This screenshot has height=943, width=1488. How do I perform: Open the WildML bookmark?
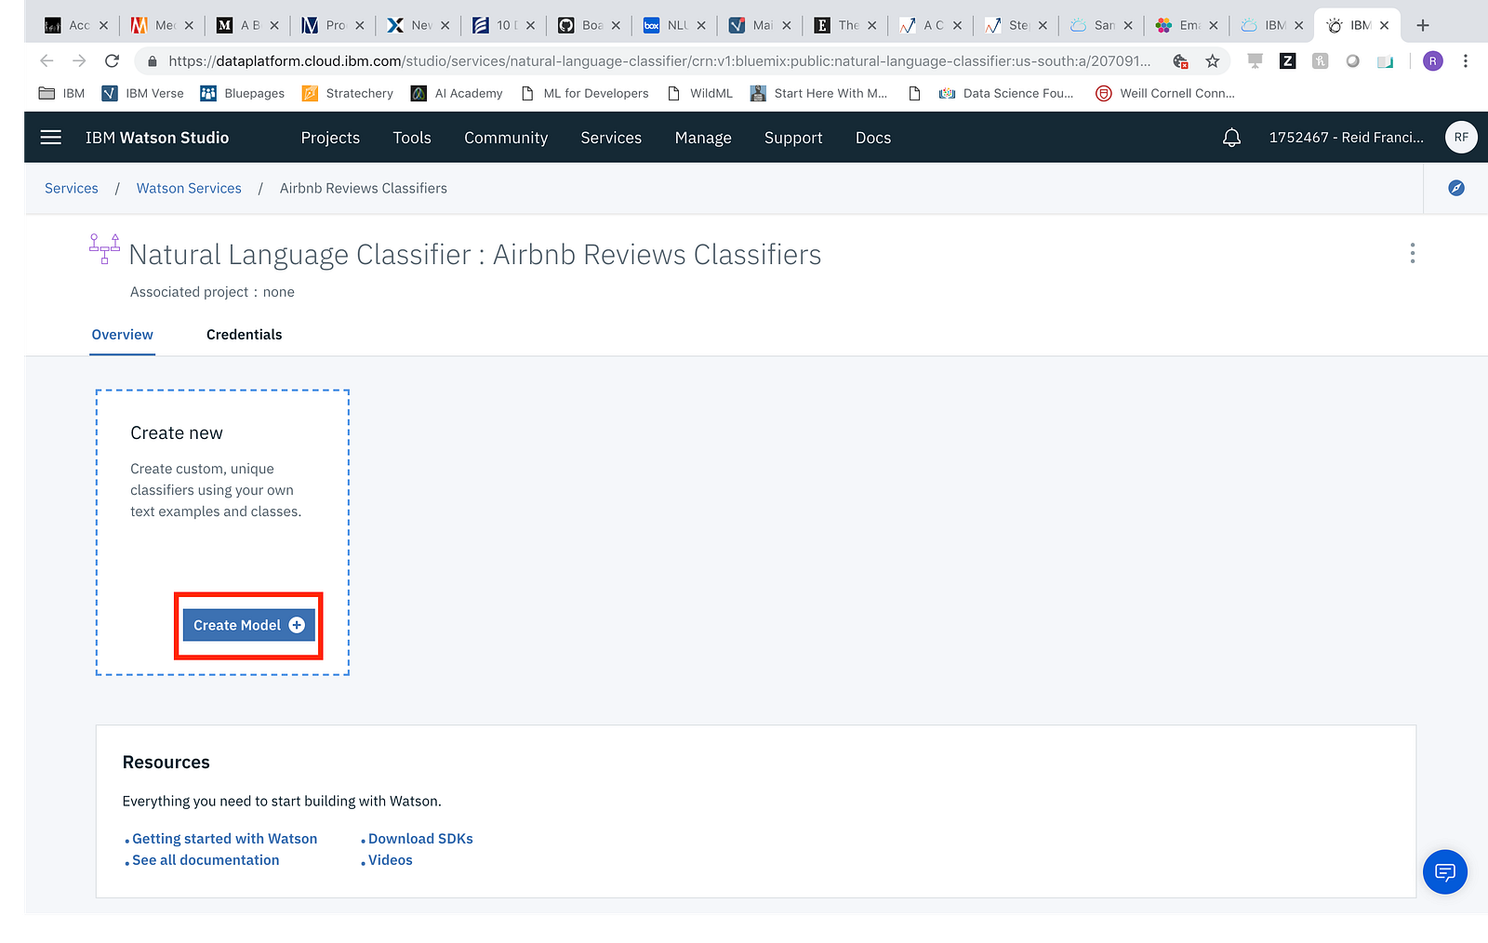[700, 93]
